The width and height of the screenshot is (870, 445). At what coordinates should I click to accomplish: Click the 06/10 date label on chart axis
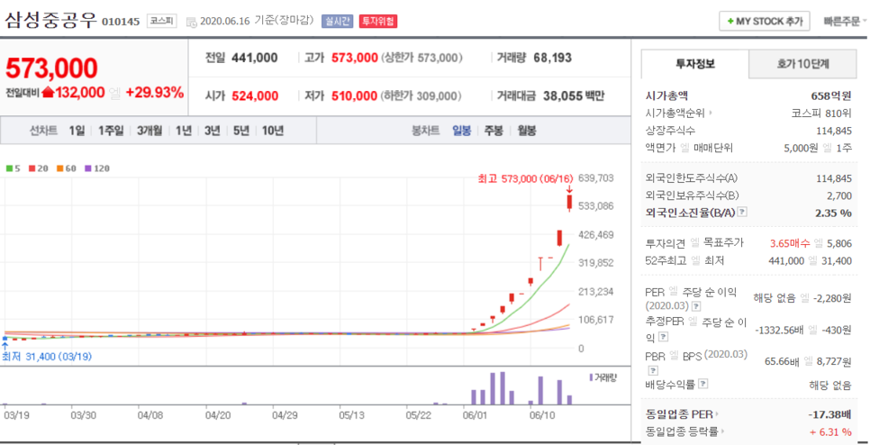tap(542, 415)
